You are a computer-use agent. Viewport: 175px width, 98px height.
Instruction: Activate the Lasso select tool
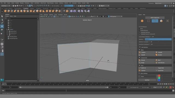tap(2, 20)
